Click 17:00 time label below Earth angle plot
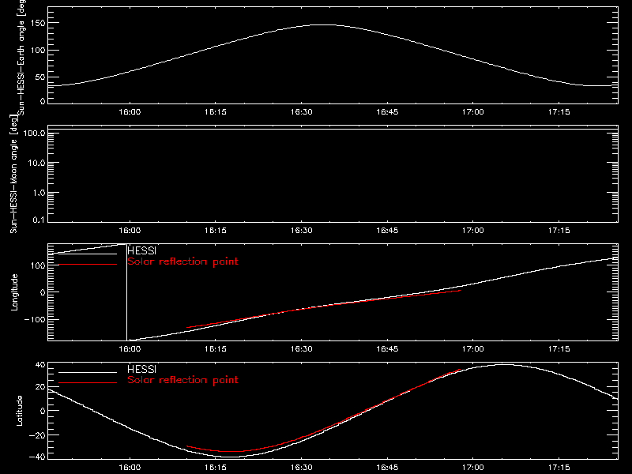The height and width of the screenshot is (474, 632). click(472, 112)
